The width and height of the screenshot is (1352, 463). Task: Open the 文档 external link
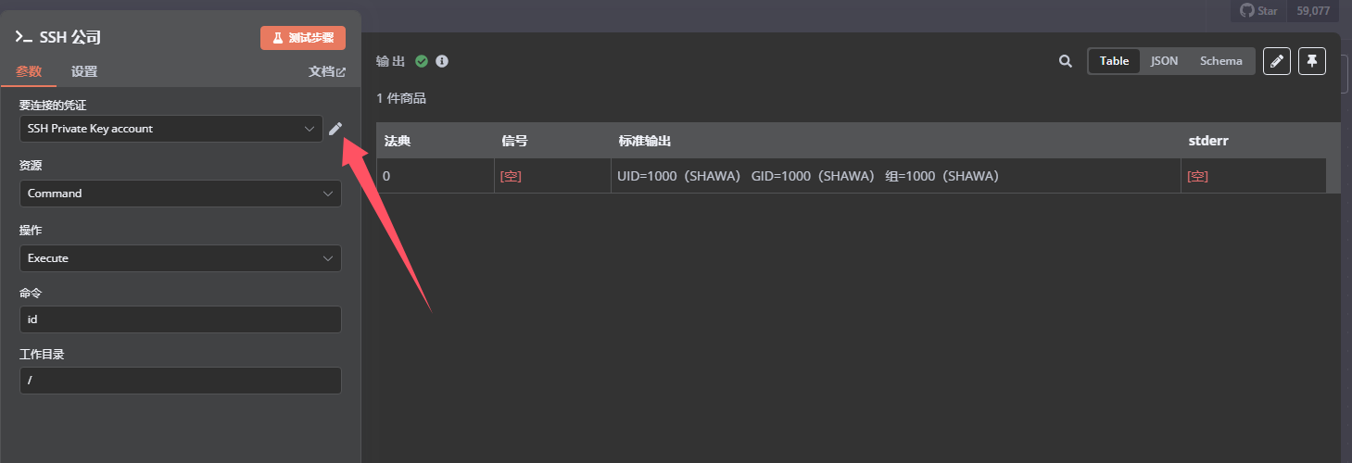[326, 71]
